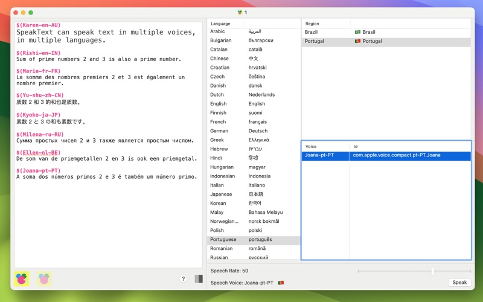
Task: Select Croatian in the language list
Action: tap(254, 68)
